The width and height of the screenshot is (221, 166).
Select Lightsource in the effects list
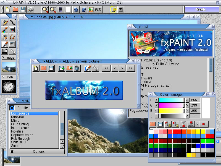pyautogui.click(x=34, y=113)
